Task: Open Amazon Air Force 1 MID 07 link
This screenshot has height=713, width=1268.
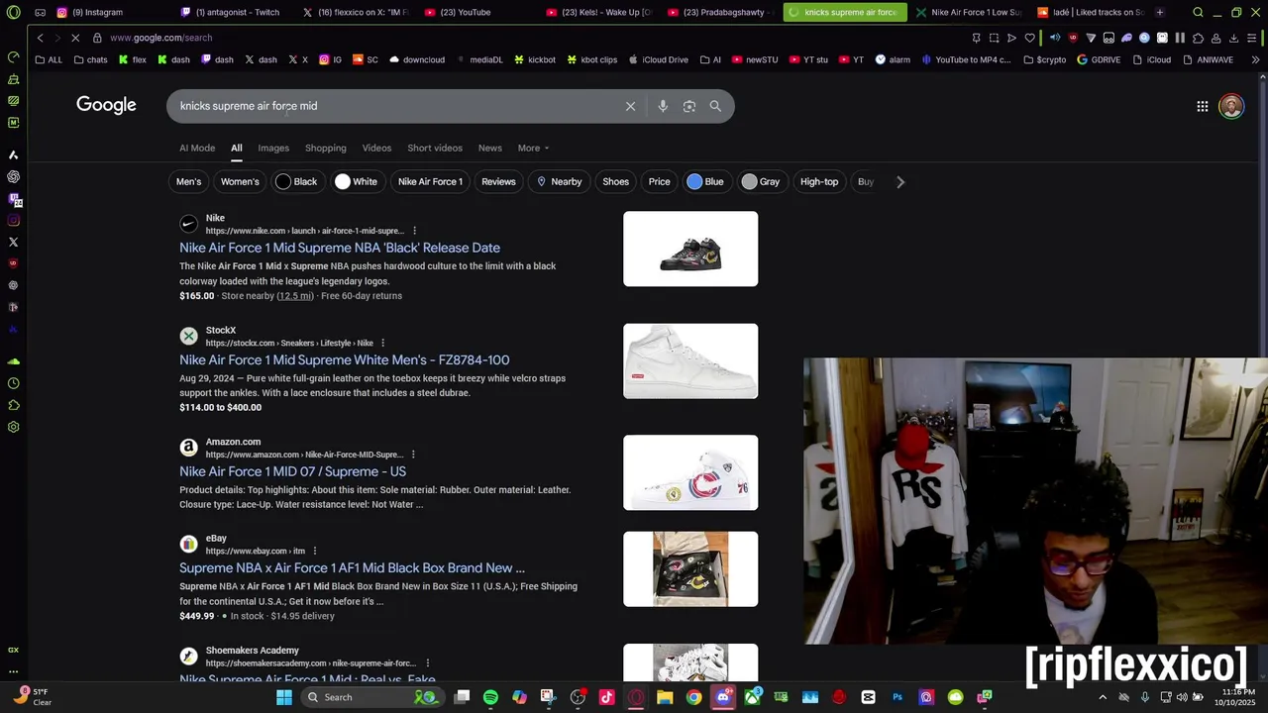Action: 292,471
